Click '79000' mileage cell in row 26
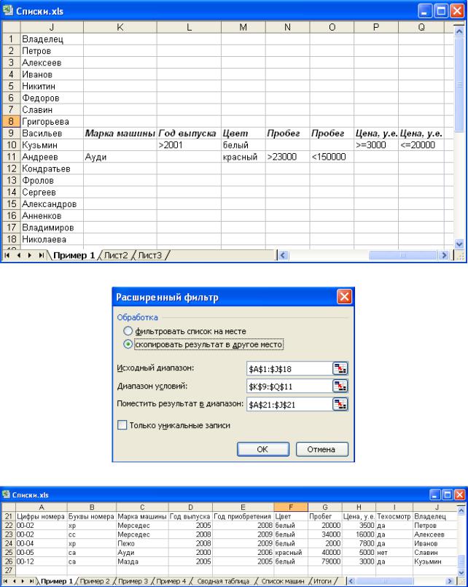The height and width of the screenshot is (587, 468). click(x=324, y=561)
